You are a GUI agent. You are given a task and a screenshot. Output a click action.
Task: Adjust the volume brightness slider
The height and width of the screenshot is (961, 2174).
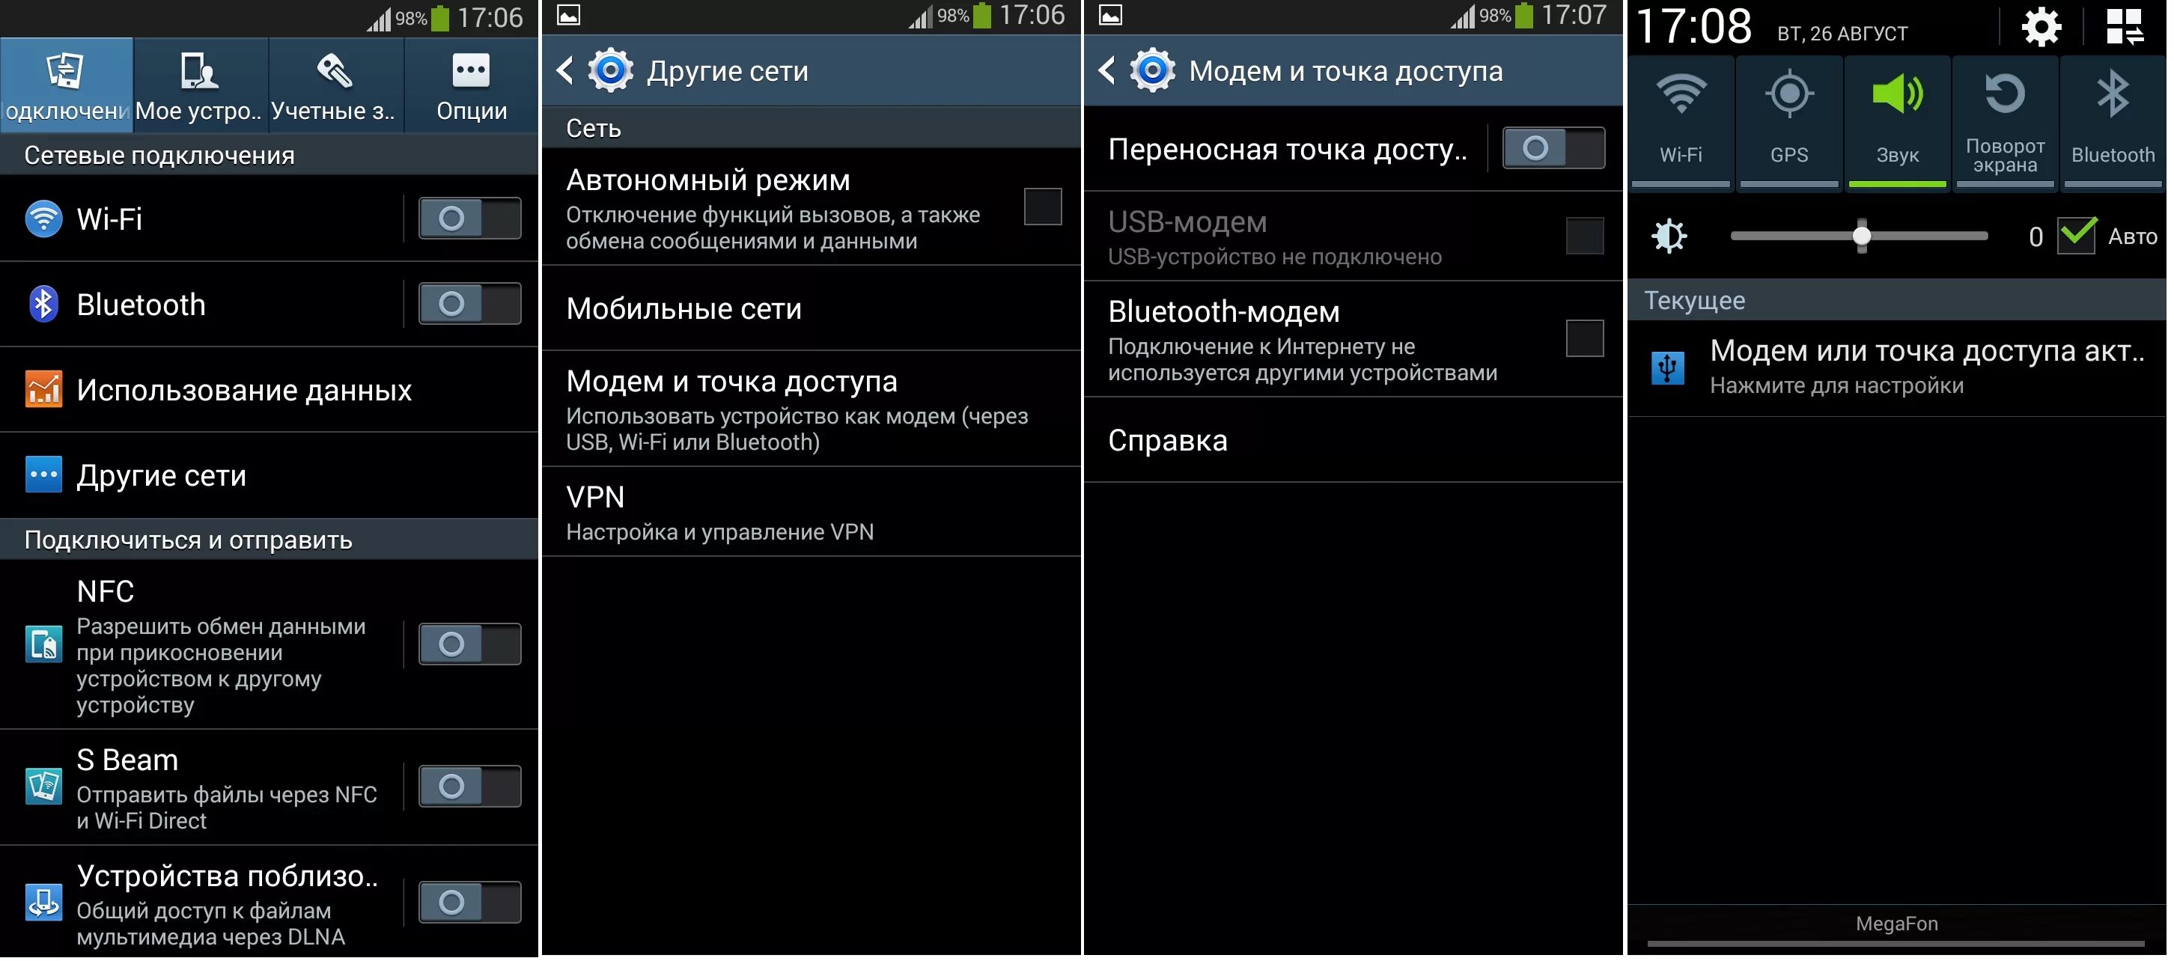[x=1858, y=233]
